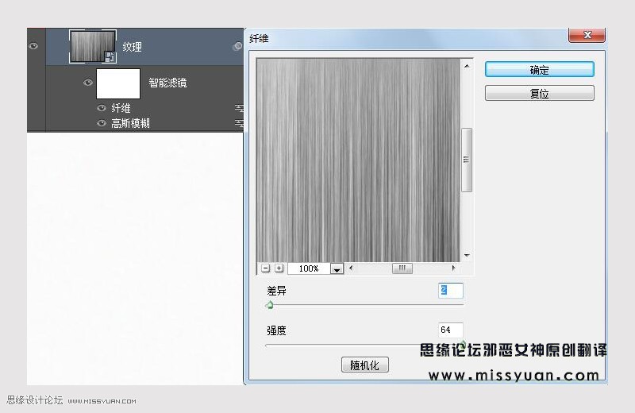Click the 复位 reset button
This screenshot has height=413, width=635.
coord(540,93)
